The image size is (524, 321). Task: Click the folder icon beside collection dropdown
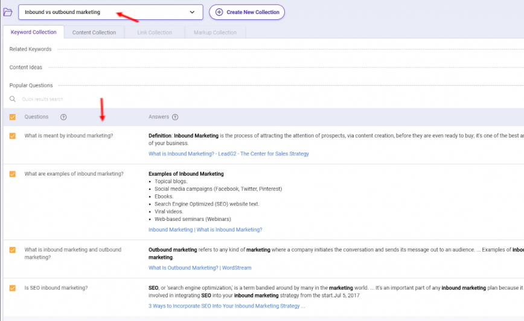click(8, 12)
